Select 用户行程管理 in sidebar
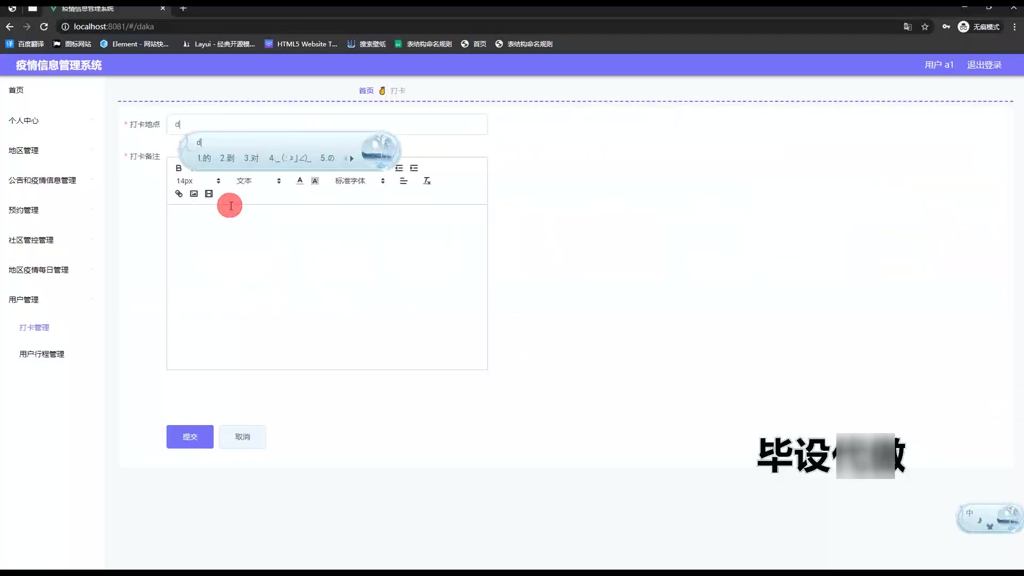 (x=42, y=354)
